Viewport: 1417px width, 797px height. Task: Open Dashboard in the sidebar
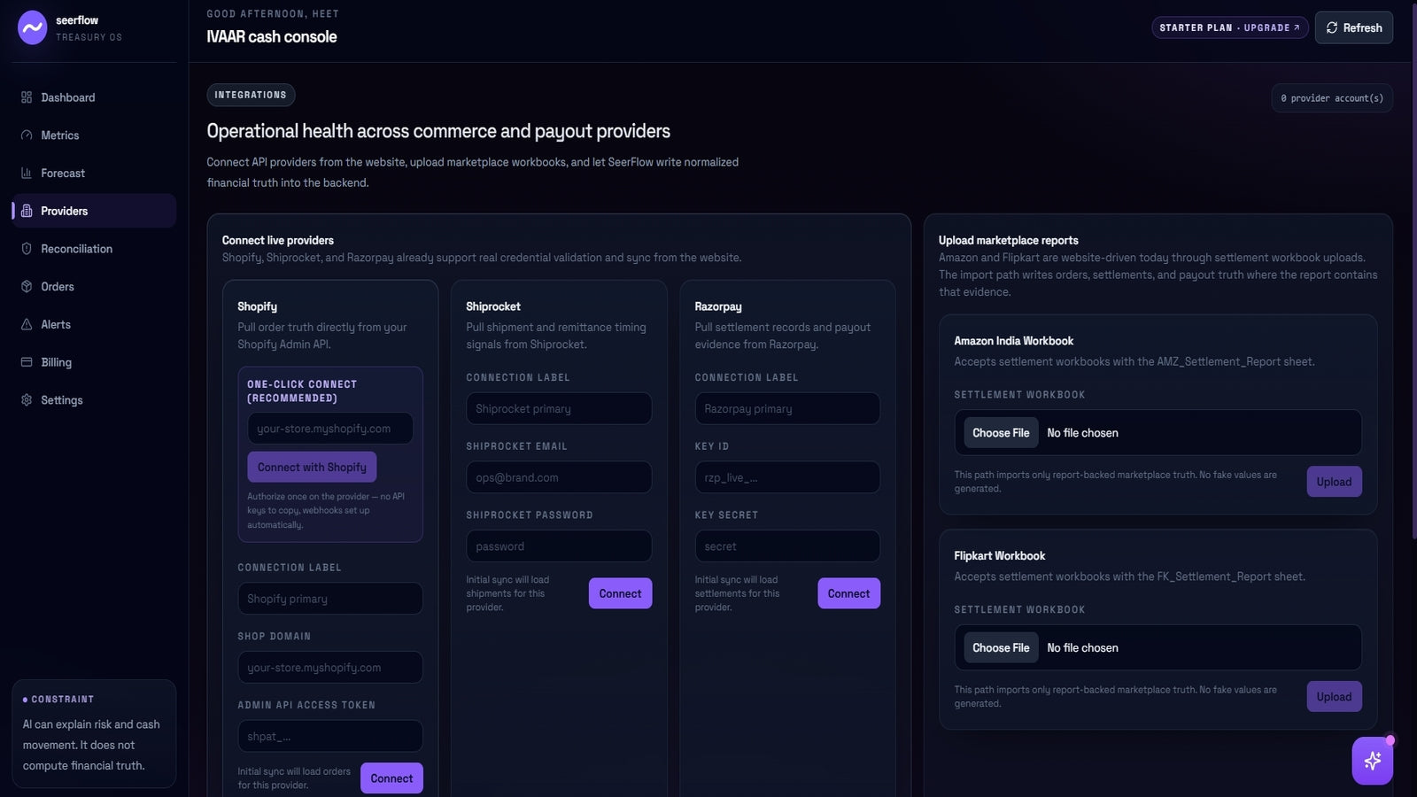[94, 97]
